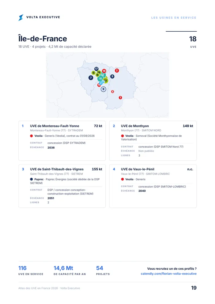Image resolution: width=215 pixels, height=304 pixels.
Task: Click the Non publiée échéance value
Action: click(146, 151)
